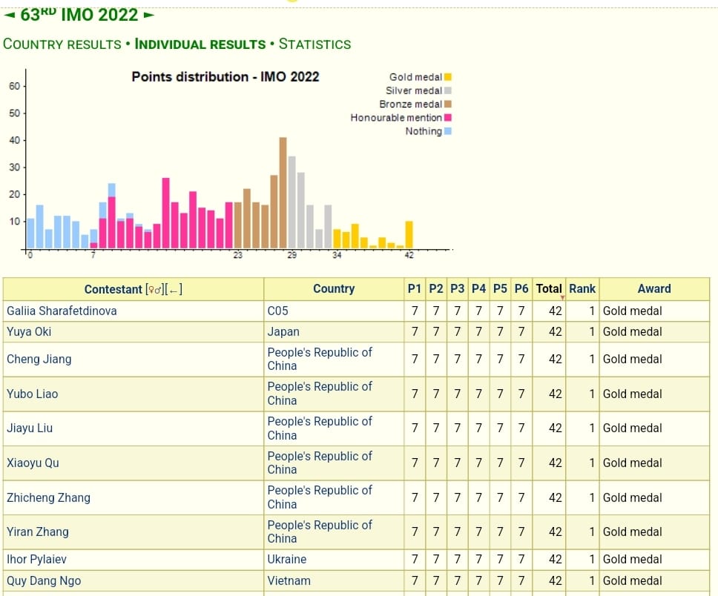Sort results by P1 score column
Image resolution: width=718 pixels, height=596 pixels.
click(x=415, y=289)
